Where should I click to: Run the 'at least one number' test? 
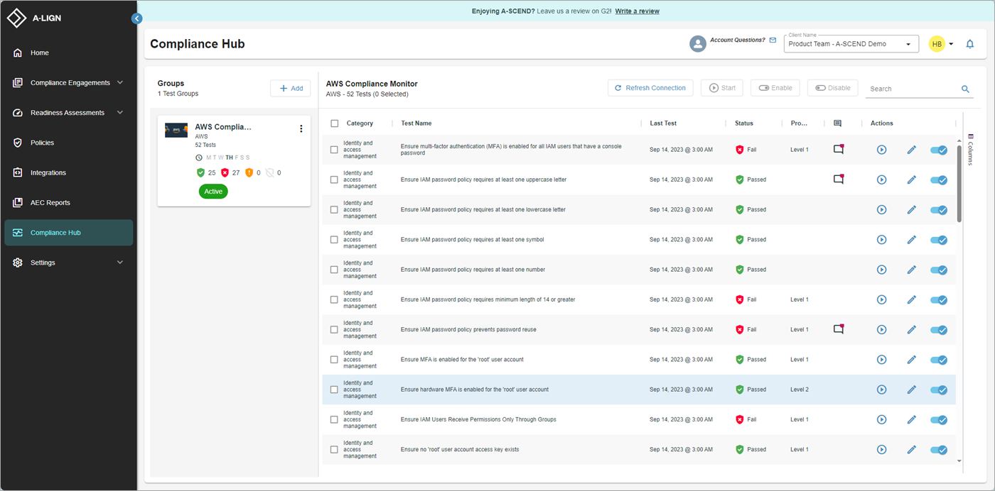point(881,270)
